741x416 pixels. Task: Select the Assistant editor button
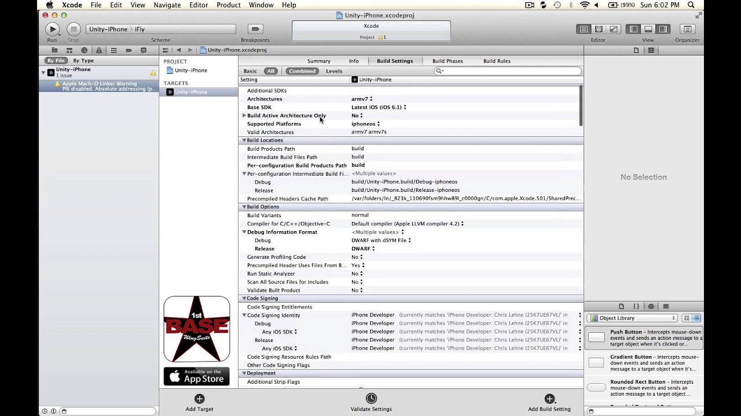point(599,29)
